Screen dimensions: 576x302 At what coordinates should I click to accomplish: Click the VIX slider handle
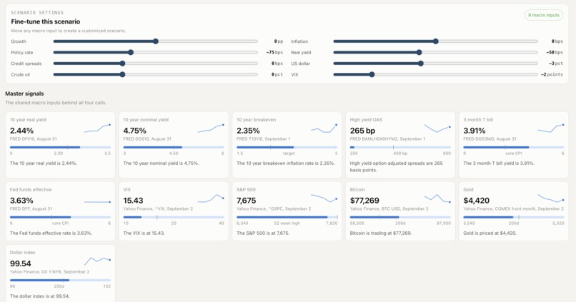point(372,74)
